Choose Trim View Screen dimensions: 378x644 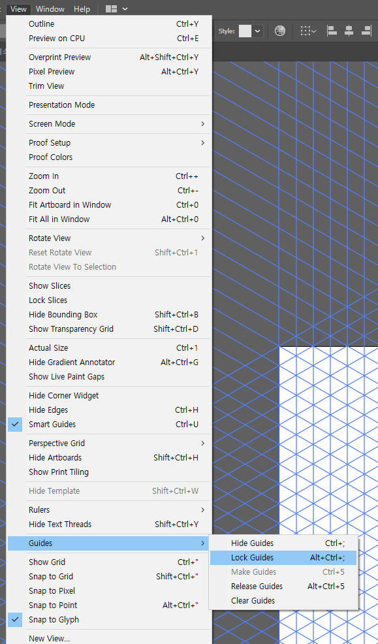tap(110, 86)
